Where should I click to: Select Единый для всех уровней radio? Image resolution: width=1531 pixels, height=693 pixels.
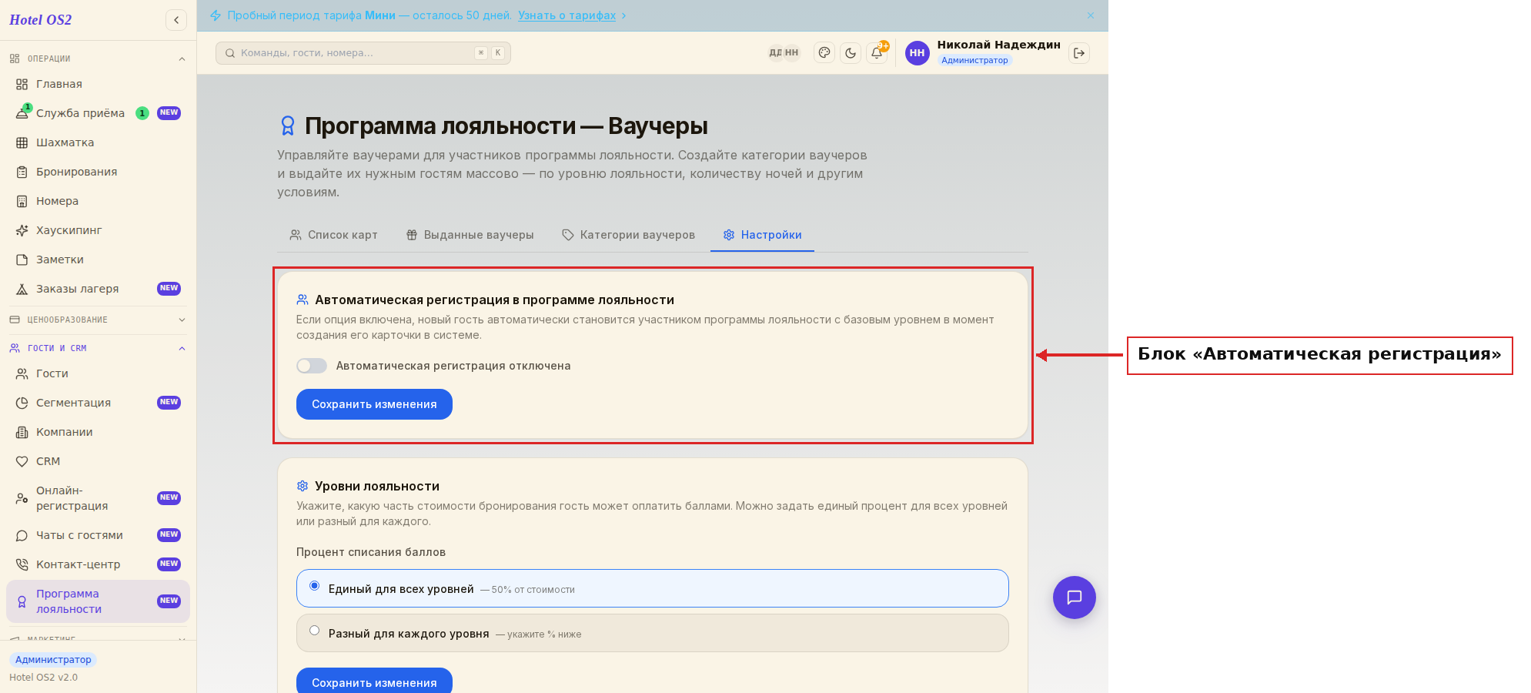click(x=314, y=586)
